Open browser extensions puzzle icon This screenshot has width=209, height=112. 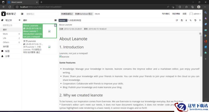[x=180, y=7]
